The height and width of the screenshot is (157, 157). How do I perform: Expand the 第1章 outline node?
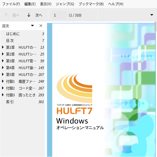click(3, 47)
